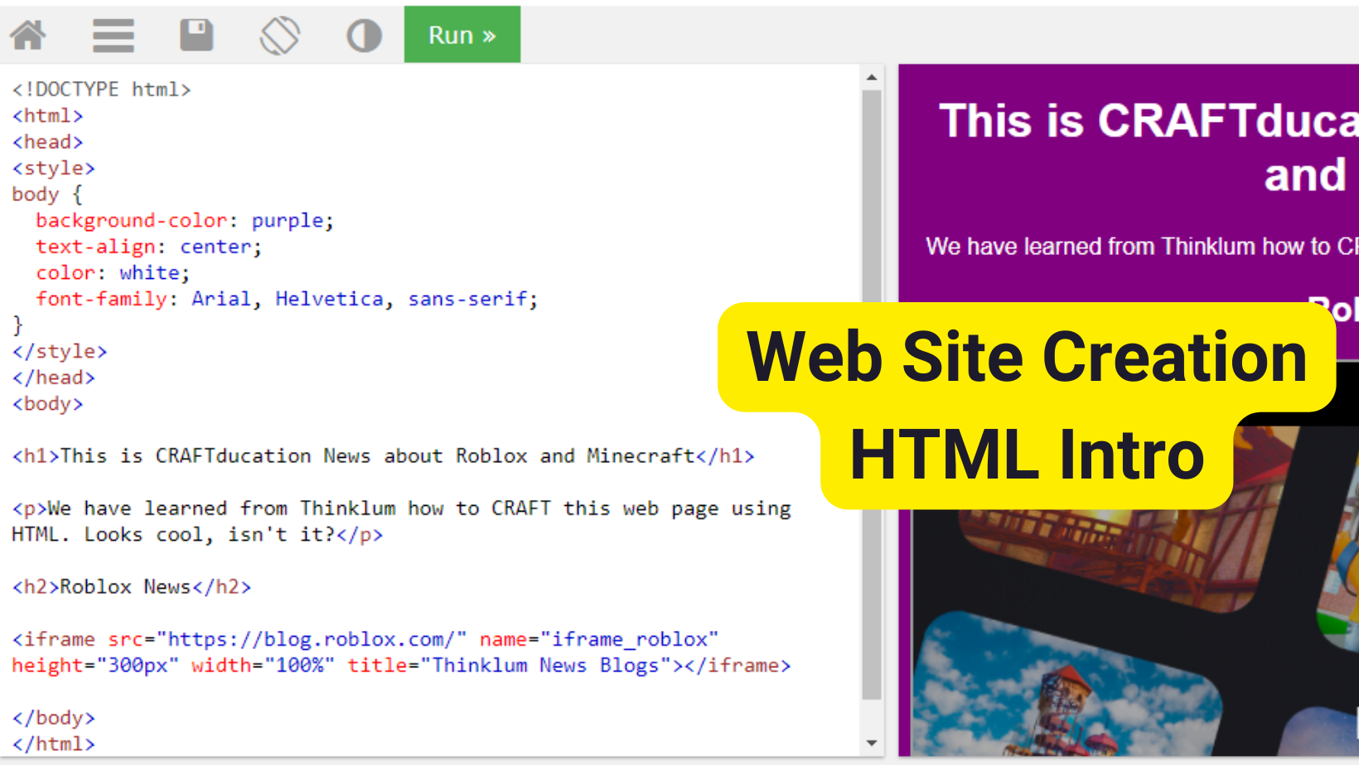The height and width of the screenshot is (765, 1359).
Task: Click the opening <style> tag line
Action: (54, 168)
